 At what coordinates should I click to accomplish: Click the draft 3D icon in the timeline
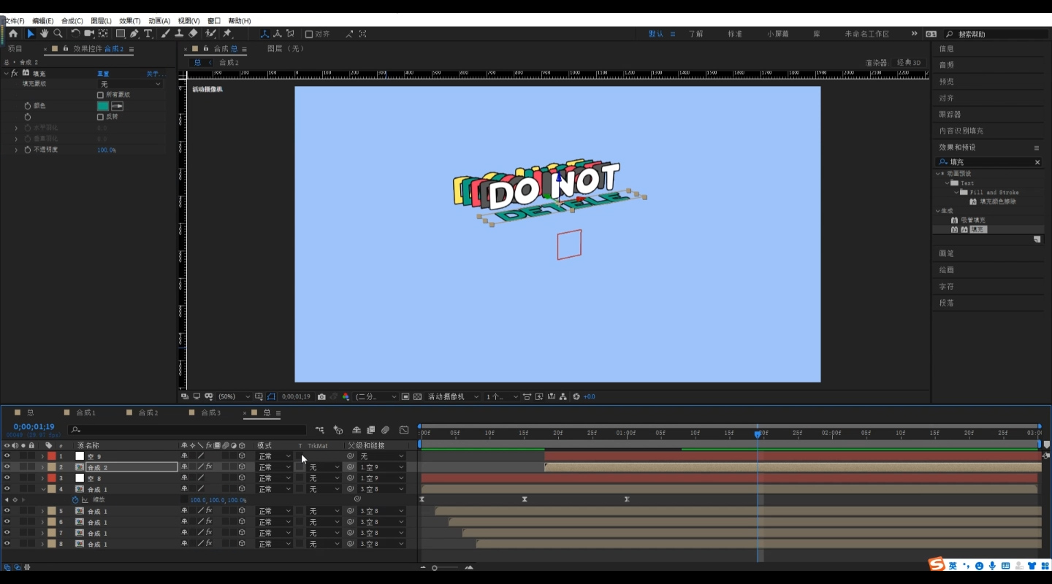point(338,430)
